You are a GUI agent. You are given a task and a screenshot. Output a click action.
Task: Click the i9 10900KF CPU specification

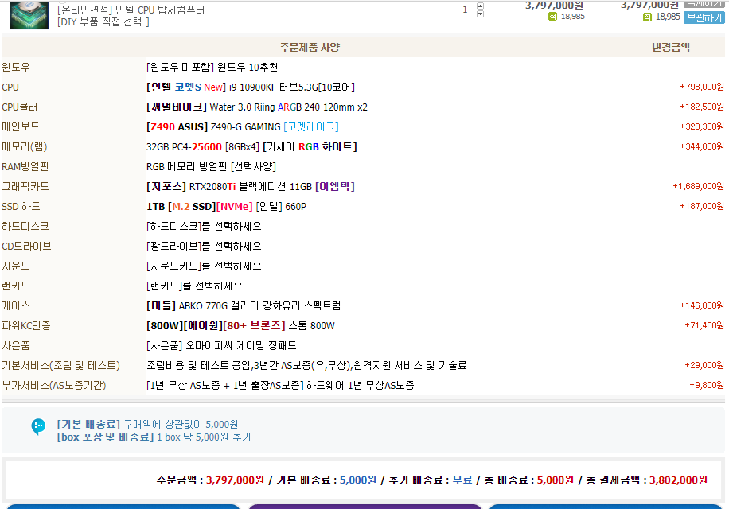(251, 87)
